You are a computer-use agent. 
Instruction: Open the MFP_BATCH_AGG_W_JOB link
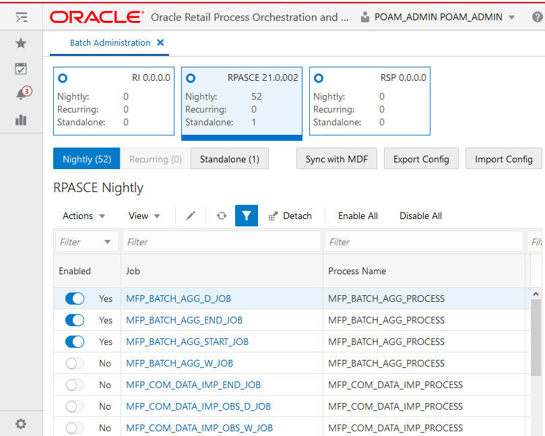(x=179, y=363)
